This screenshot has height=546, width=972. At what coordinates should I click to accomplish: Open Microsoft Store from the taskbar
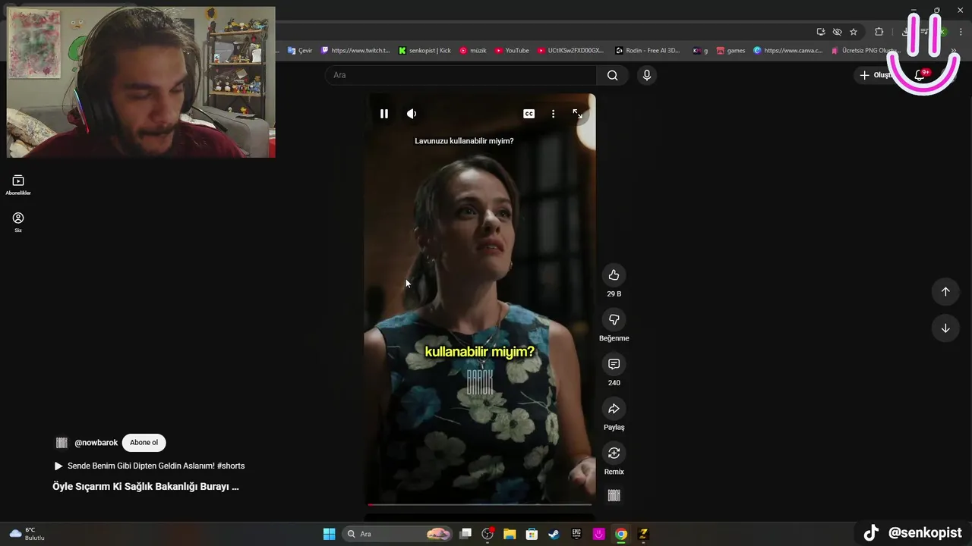(x=532, y=534)
